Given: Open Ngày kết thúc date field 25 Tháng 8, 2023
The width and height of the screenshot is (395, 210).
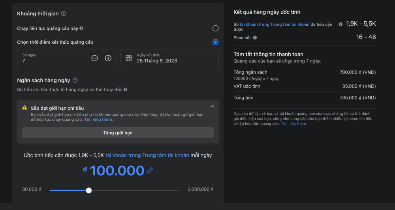Looking at the screenshot, I should (x=169, y=58).
